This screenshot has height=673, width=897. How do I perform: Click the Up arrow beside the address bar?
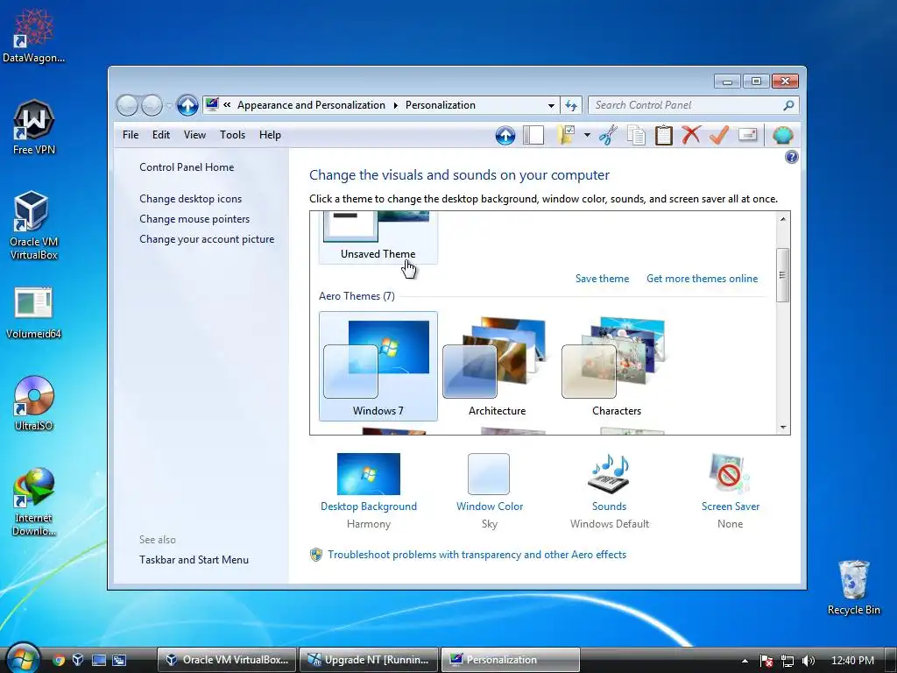[187, 105]
